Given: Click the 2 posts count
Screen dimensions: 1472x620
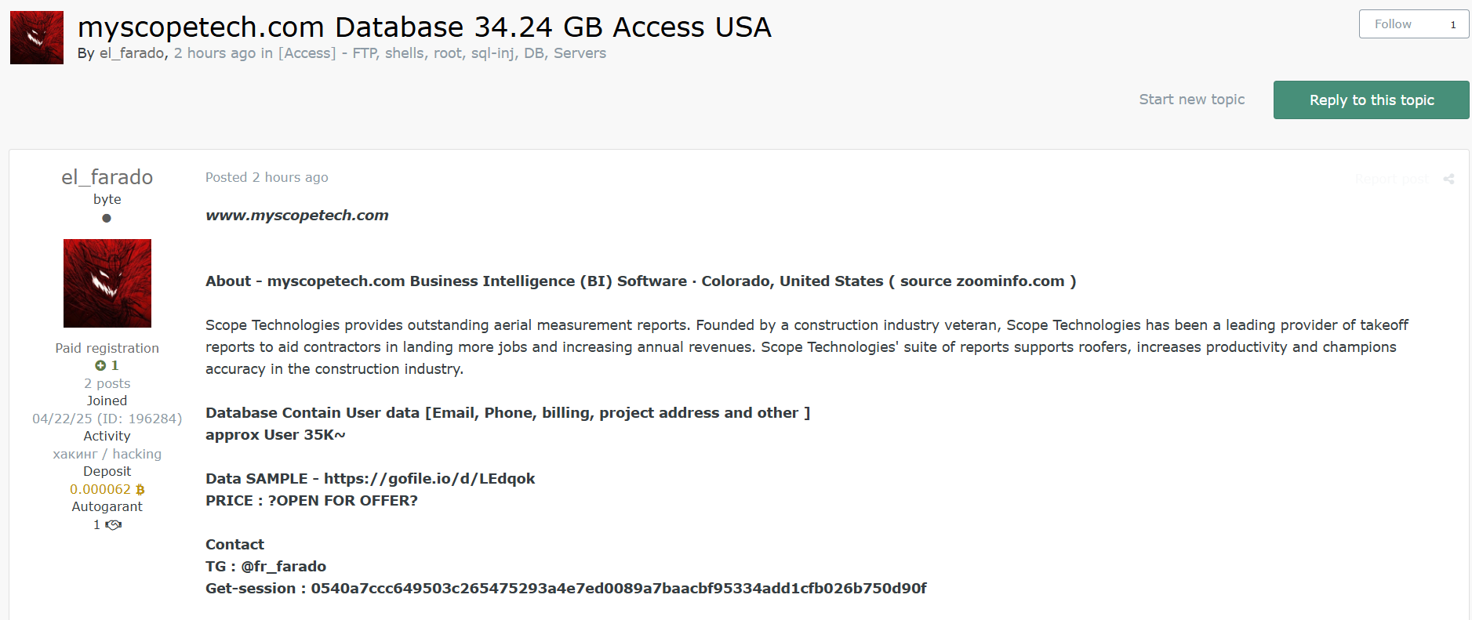Looking at the screenshot, I should click(x=107, y=384).
